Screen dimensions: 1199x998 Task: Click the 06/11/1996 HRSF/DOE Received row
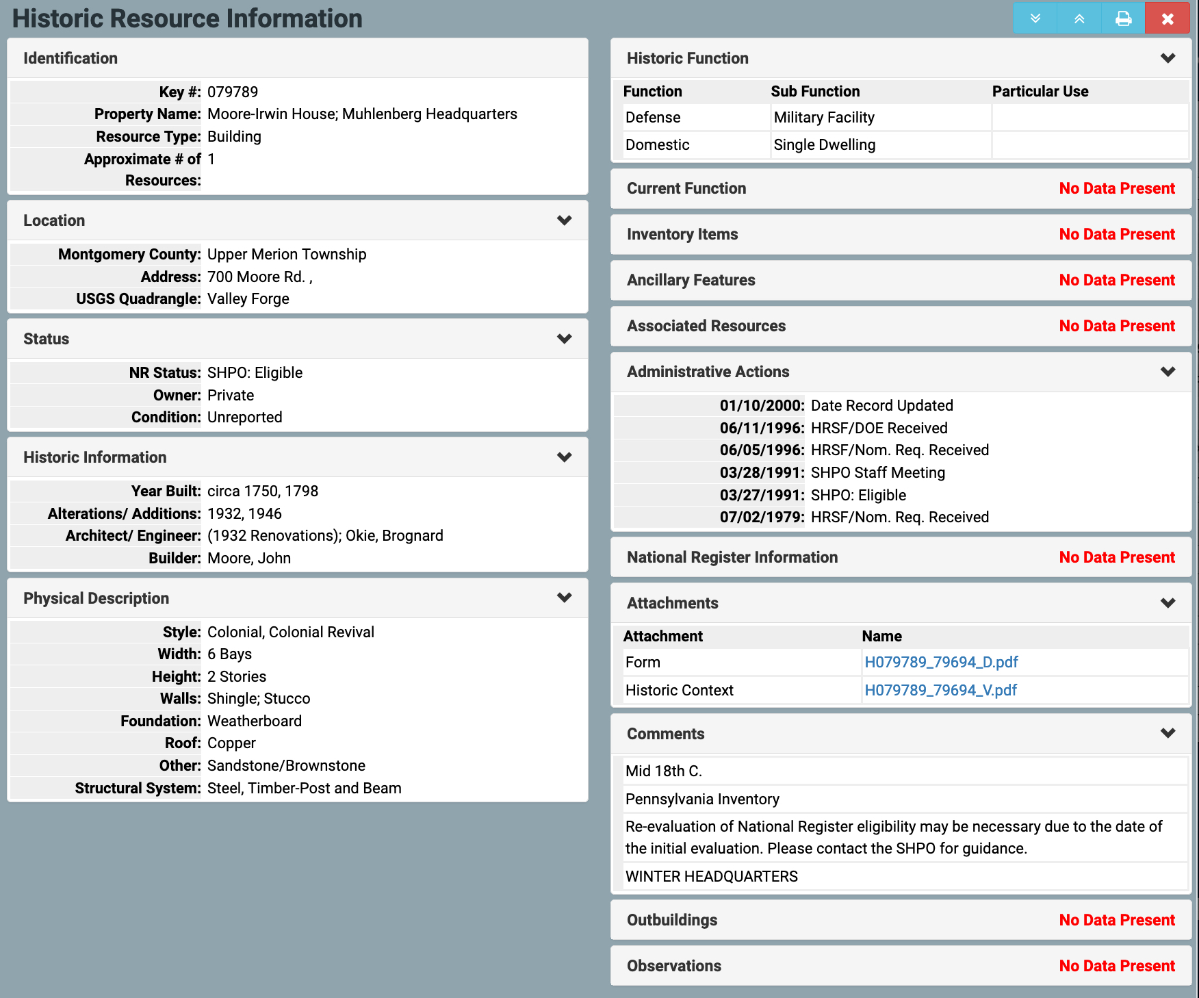(x=901, y=428)
